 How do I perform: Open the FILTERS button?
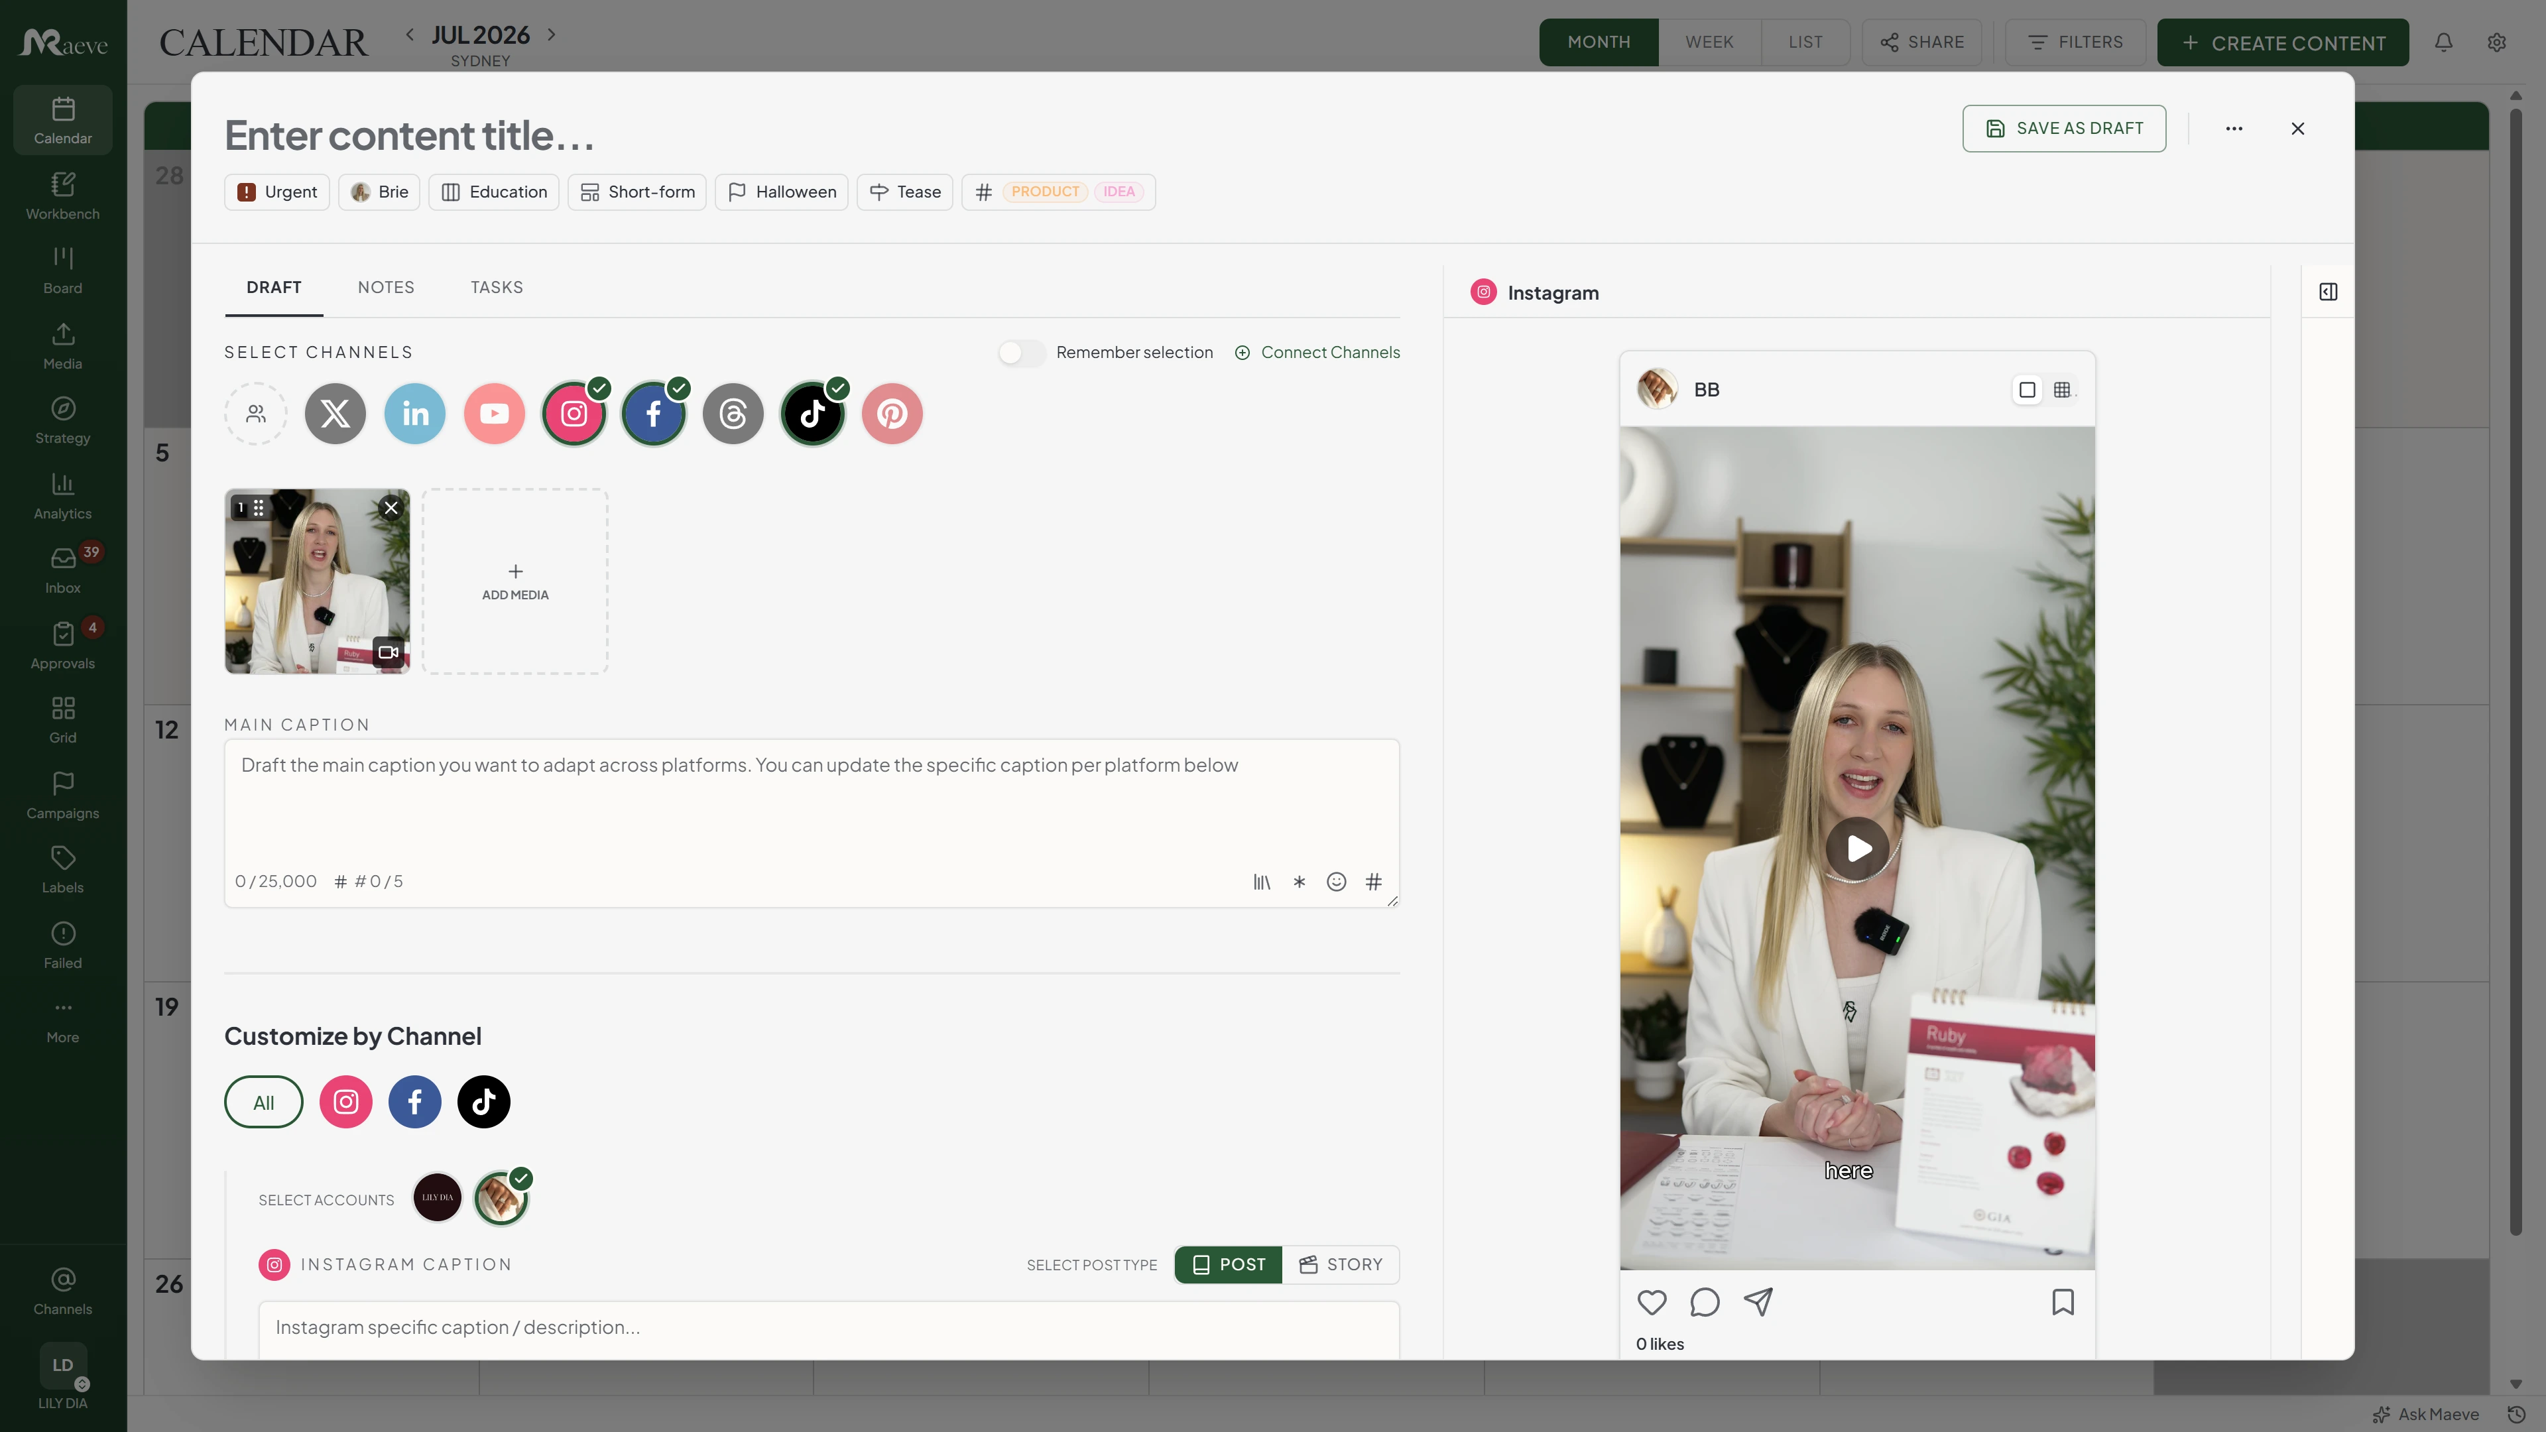(2075, 42)
